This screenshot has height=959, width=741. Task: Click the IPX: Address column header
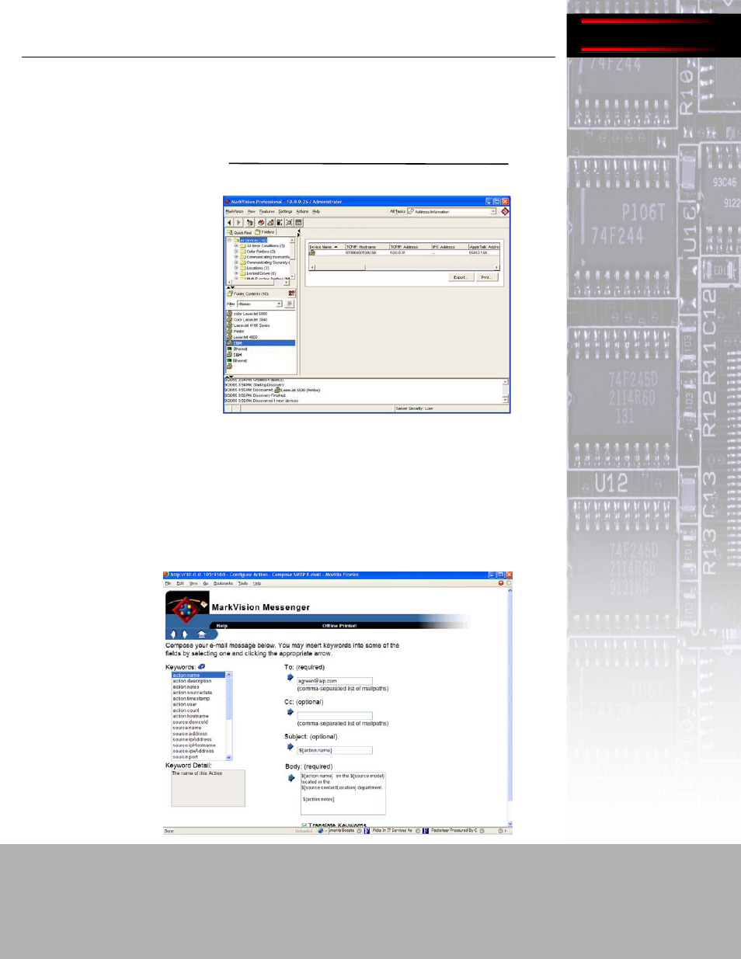[449, 247]
